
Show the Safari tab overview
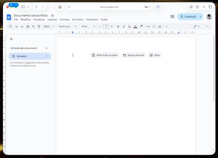pos(210,7)
